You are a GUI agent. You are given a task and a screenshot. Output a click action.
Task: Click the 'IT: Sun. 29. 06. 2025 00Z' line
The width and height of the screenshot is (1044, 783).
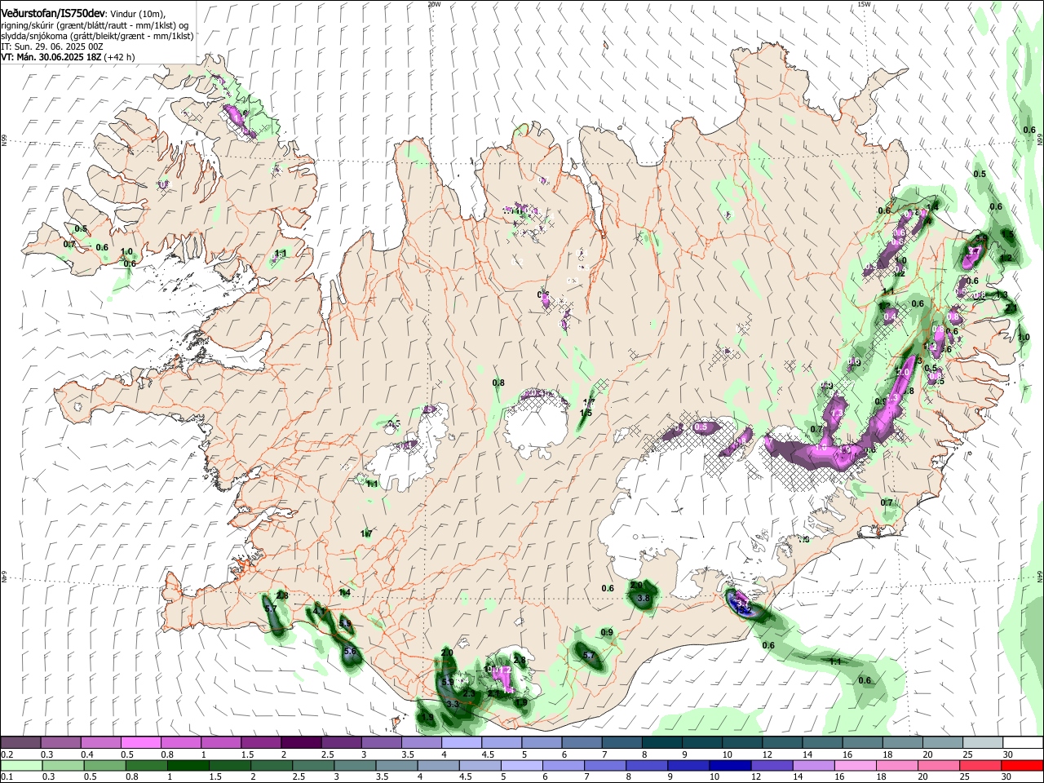pos(51,46)
